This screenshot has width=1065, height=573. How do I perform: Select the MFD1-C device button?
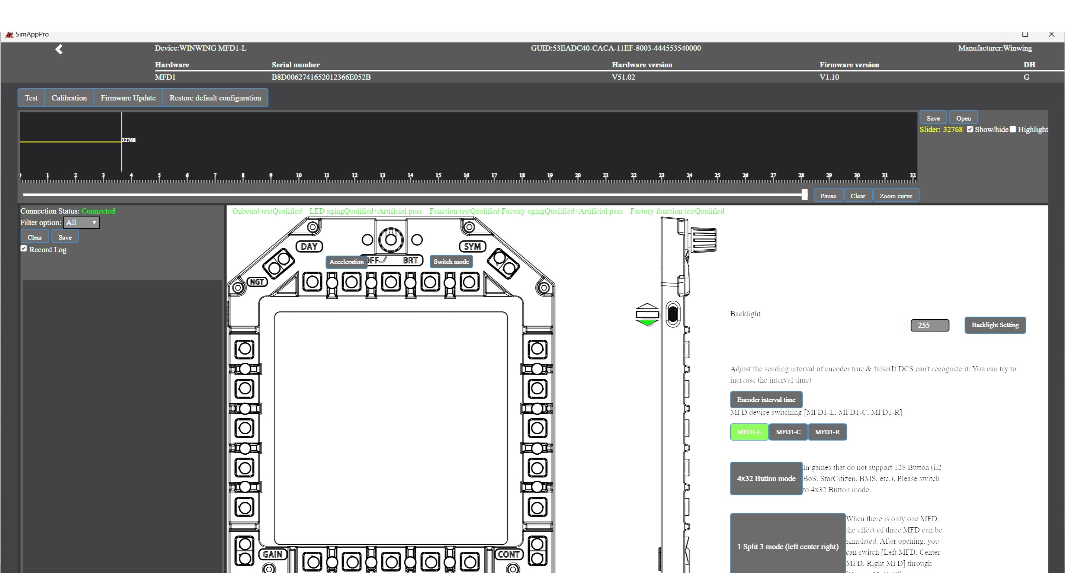click(787, 432)
